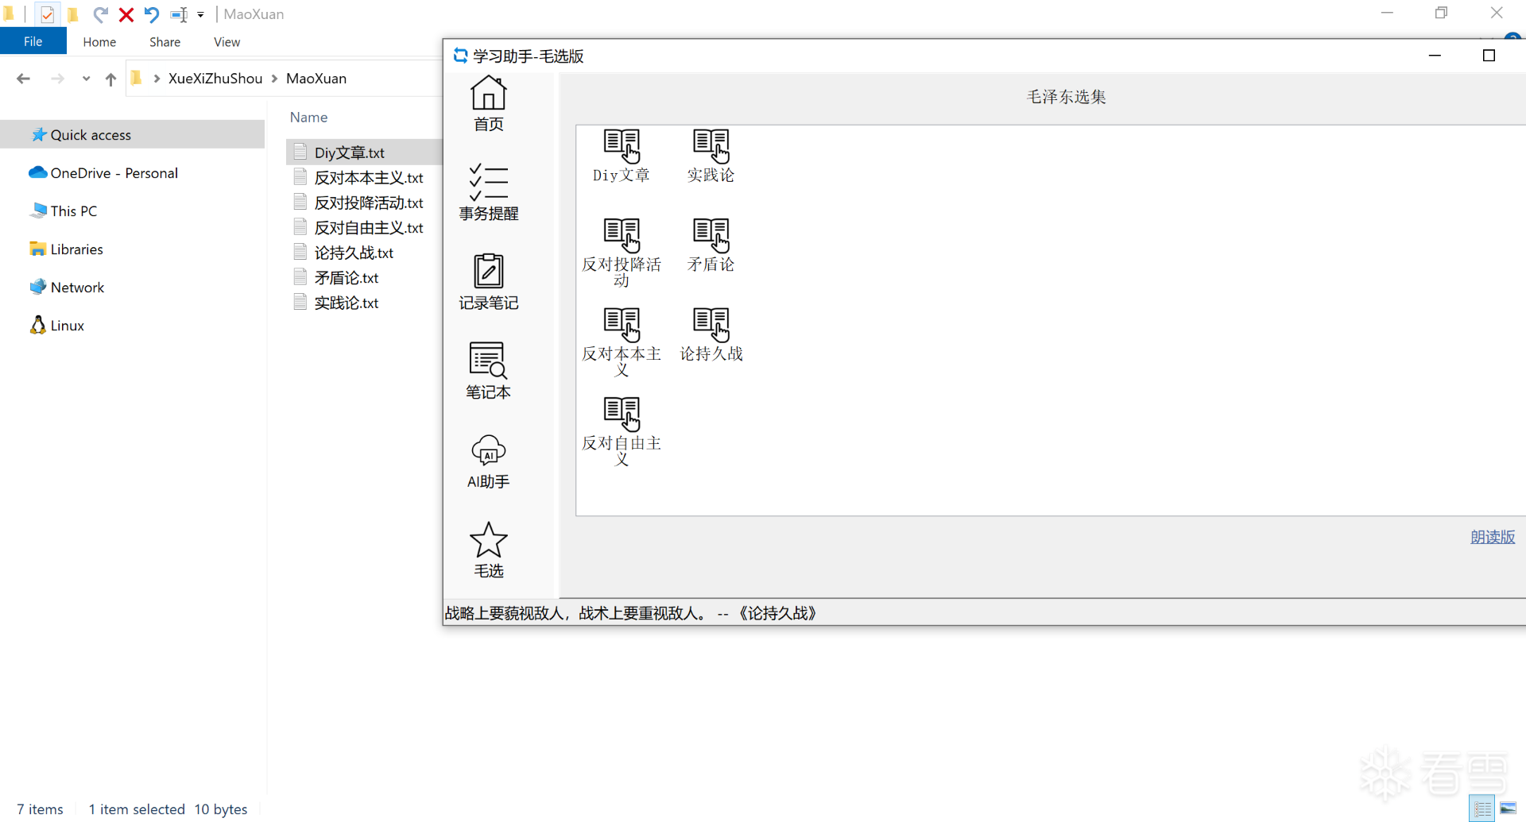Open Explorer's recent locations dropdown

click(86, 79)
